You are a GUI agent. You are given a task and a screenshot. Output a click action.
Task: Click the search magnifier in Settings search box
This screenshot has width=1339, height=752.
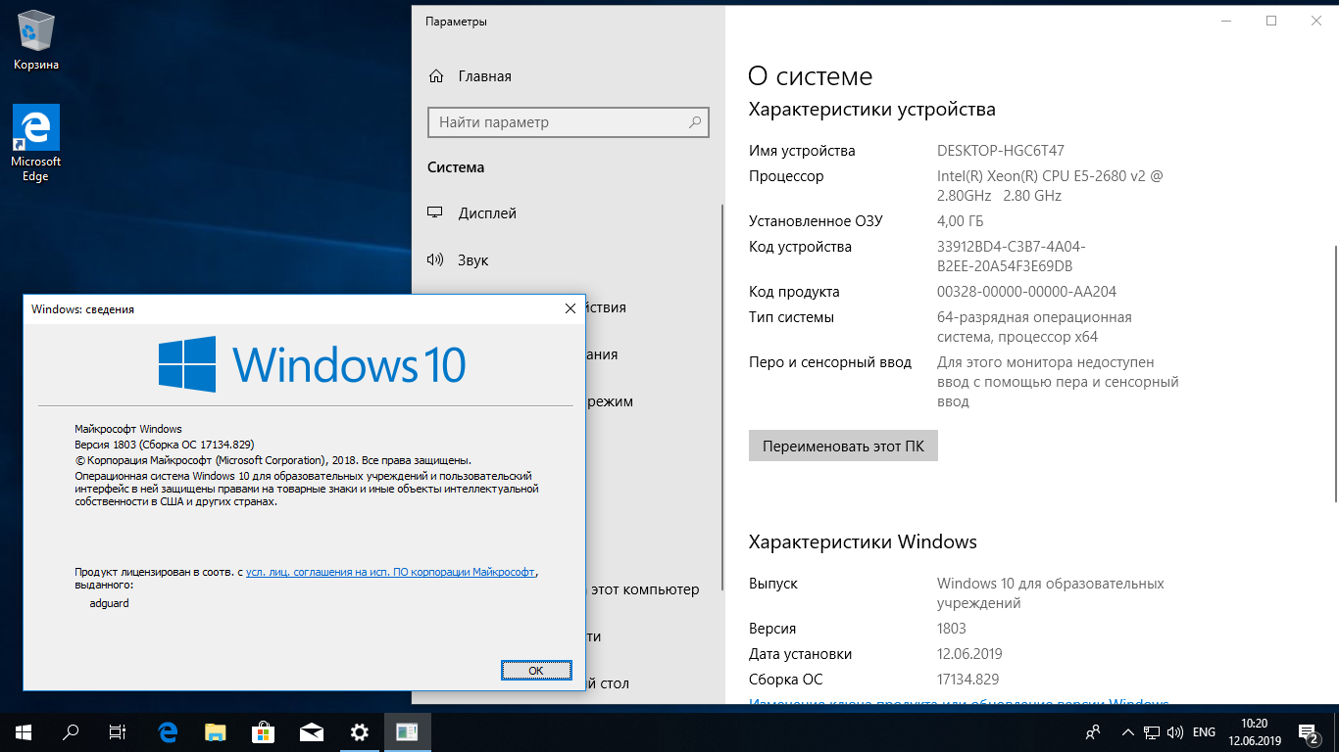(x=695, y=122)
